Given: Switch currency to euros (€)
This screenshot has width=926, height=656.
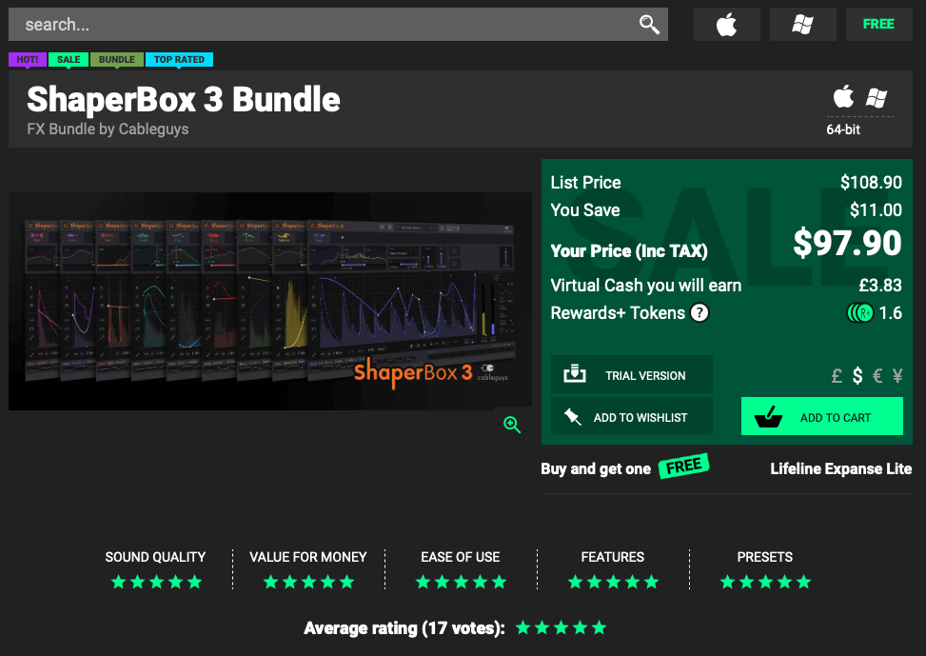Looking at the screenshot, I should coord(877,376).
